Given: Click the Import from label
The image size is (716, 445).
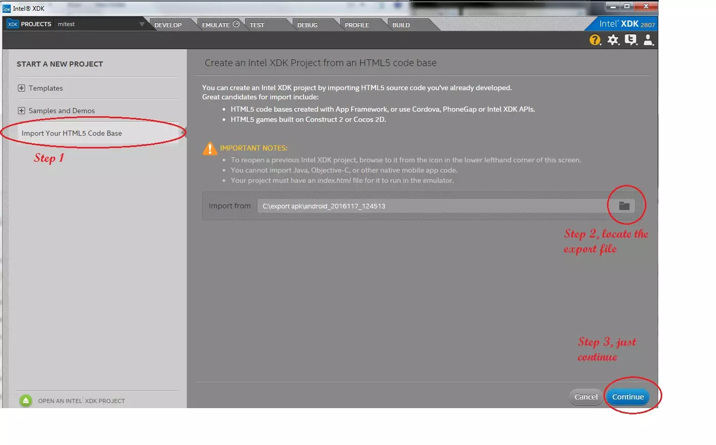Looking at the screenshot, I should coord(230,206).
